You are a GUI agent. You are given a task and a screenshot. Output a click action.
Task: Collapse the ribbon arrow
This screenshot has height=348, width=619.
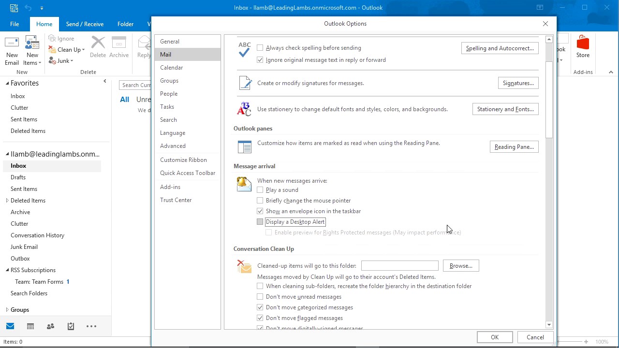(x=611, y=72)
